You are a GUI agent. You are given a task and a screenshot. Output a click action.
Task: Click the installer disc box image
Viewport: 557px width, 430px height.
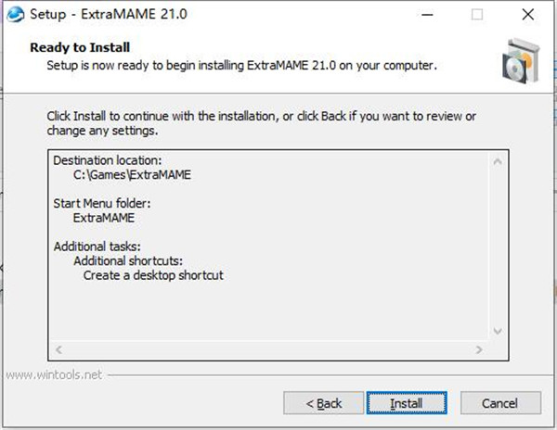tap(521, 60)
